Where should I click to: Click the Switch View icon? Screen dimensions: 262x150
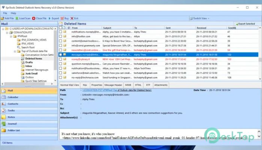pyautogui.click(x=191, y=18)
